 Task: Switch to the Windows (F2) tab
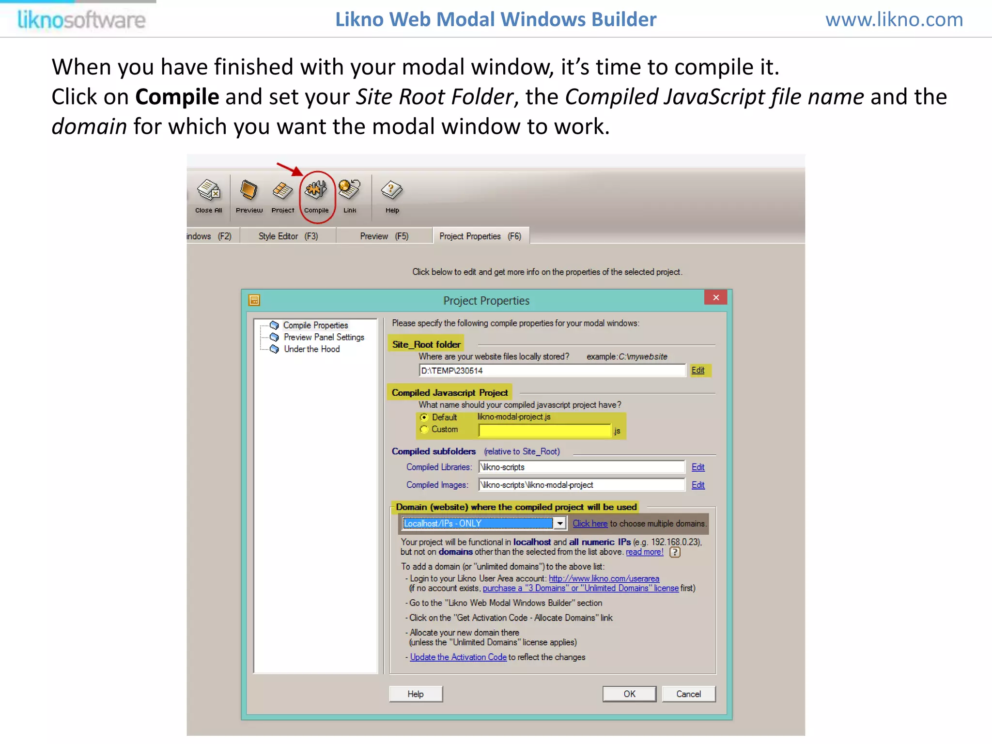coord(212,236)
